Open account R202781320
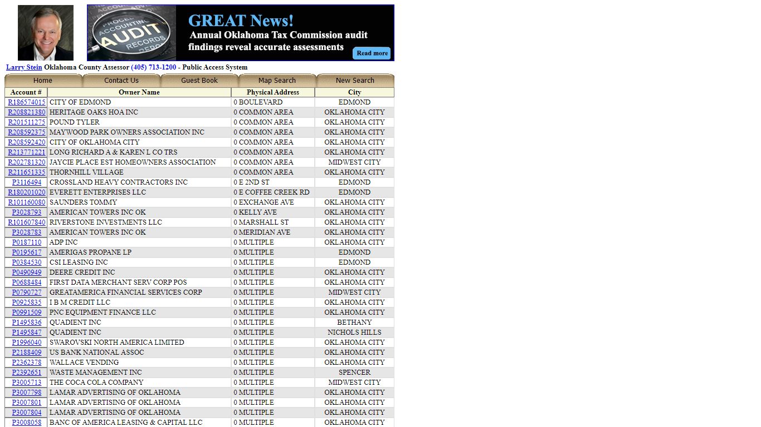Screen dimensions: 761x427 click(27, 162)
